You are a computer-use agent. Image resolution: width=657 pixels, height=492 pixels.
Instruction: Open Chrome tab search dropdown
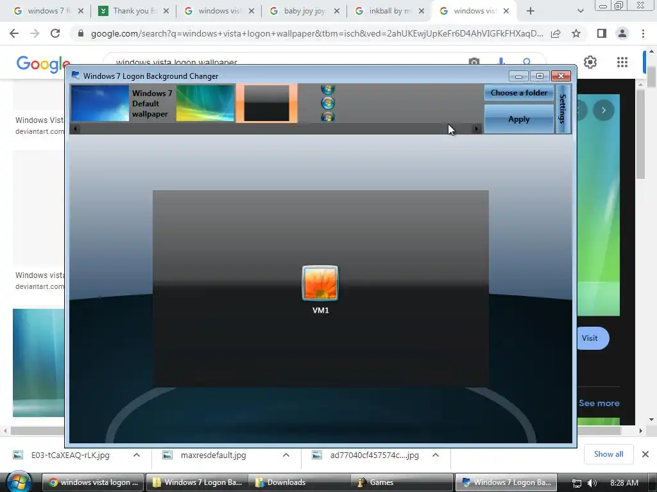pyautogui.click(x=580, y=12)
